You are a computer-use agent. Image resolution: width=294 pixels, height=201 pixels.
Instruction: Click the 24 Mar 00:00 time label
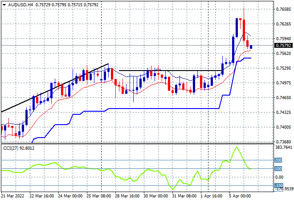pos(70,196)
